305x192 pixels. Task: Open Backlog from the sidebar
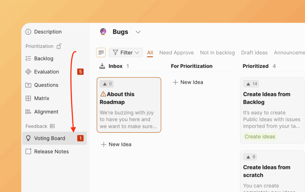(x=43, y=59)
